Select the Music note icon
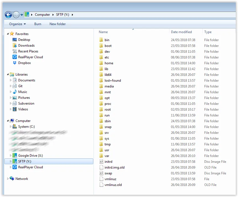This screenshot has width=238, height=197. click(x=15, y=92)
